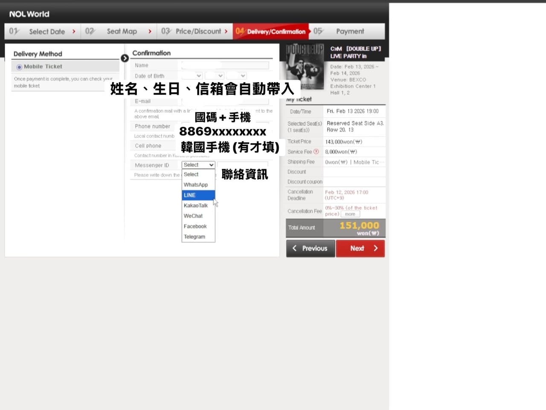Viewport: 546px width, 410px height.
Task: Go to step 02 Seat Map
Action: pyautogui.click(x=119, y=31)
